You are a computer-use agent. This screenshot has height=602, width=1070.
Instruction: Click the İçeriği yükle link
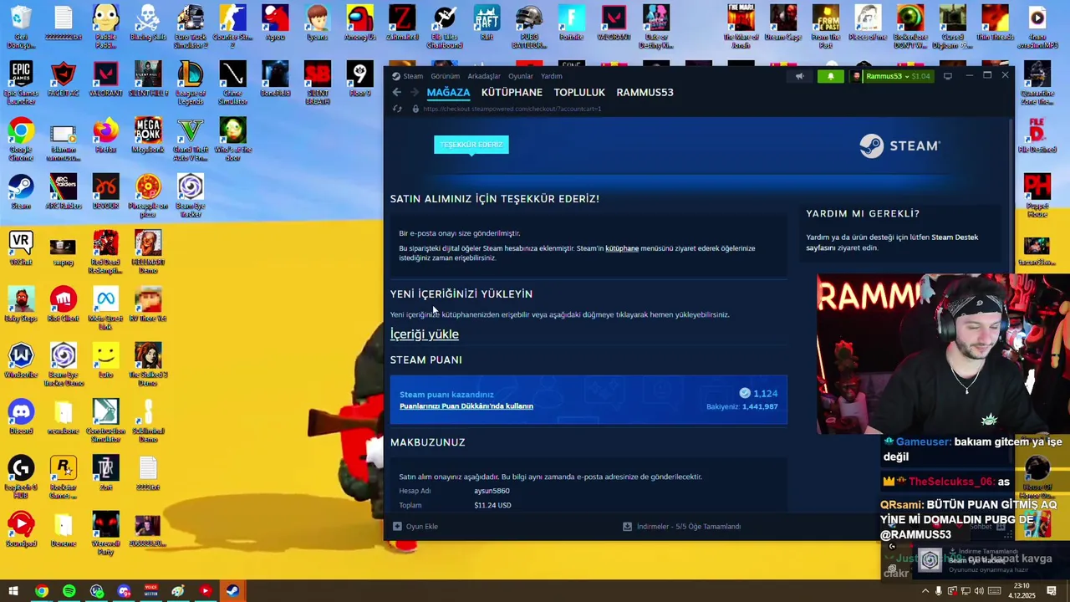pyautogui.click(x=425, y=334)
